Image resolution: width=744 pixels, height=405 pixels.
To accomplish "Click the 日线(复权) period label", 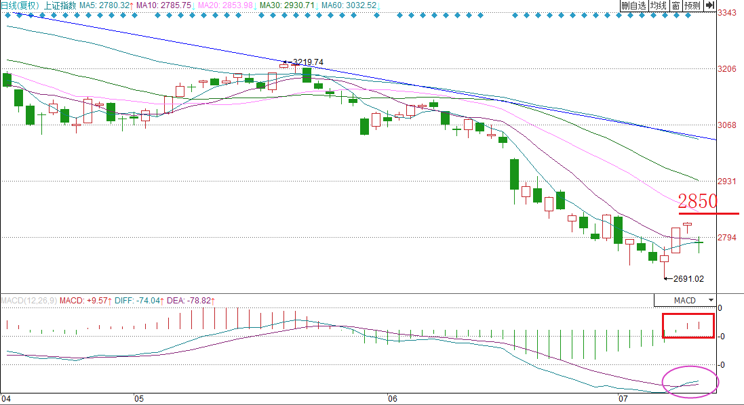I will coord(16,5).
